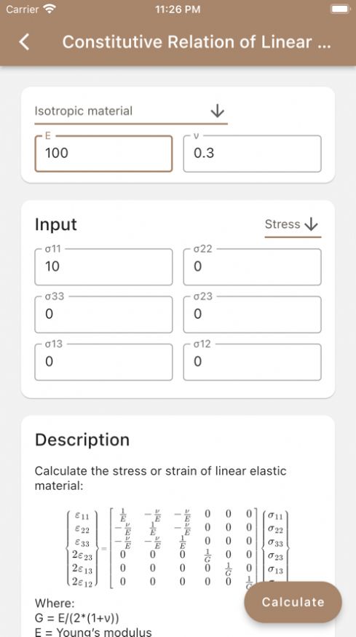This screenshot has height=637, width=356.
Task: Open the Stress input type dropdown
Action: pos(293,224)
